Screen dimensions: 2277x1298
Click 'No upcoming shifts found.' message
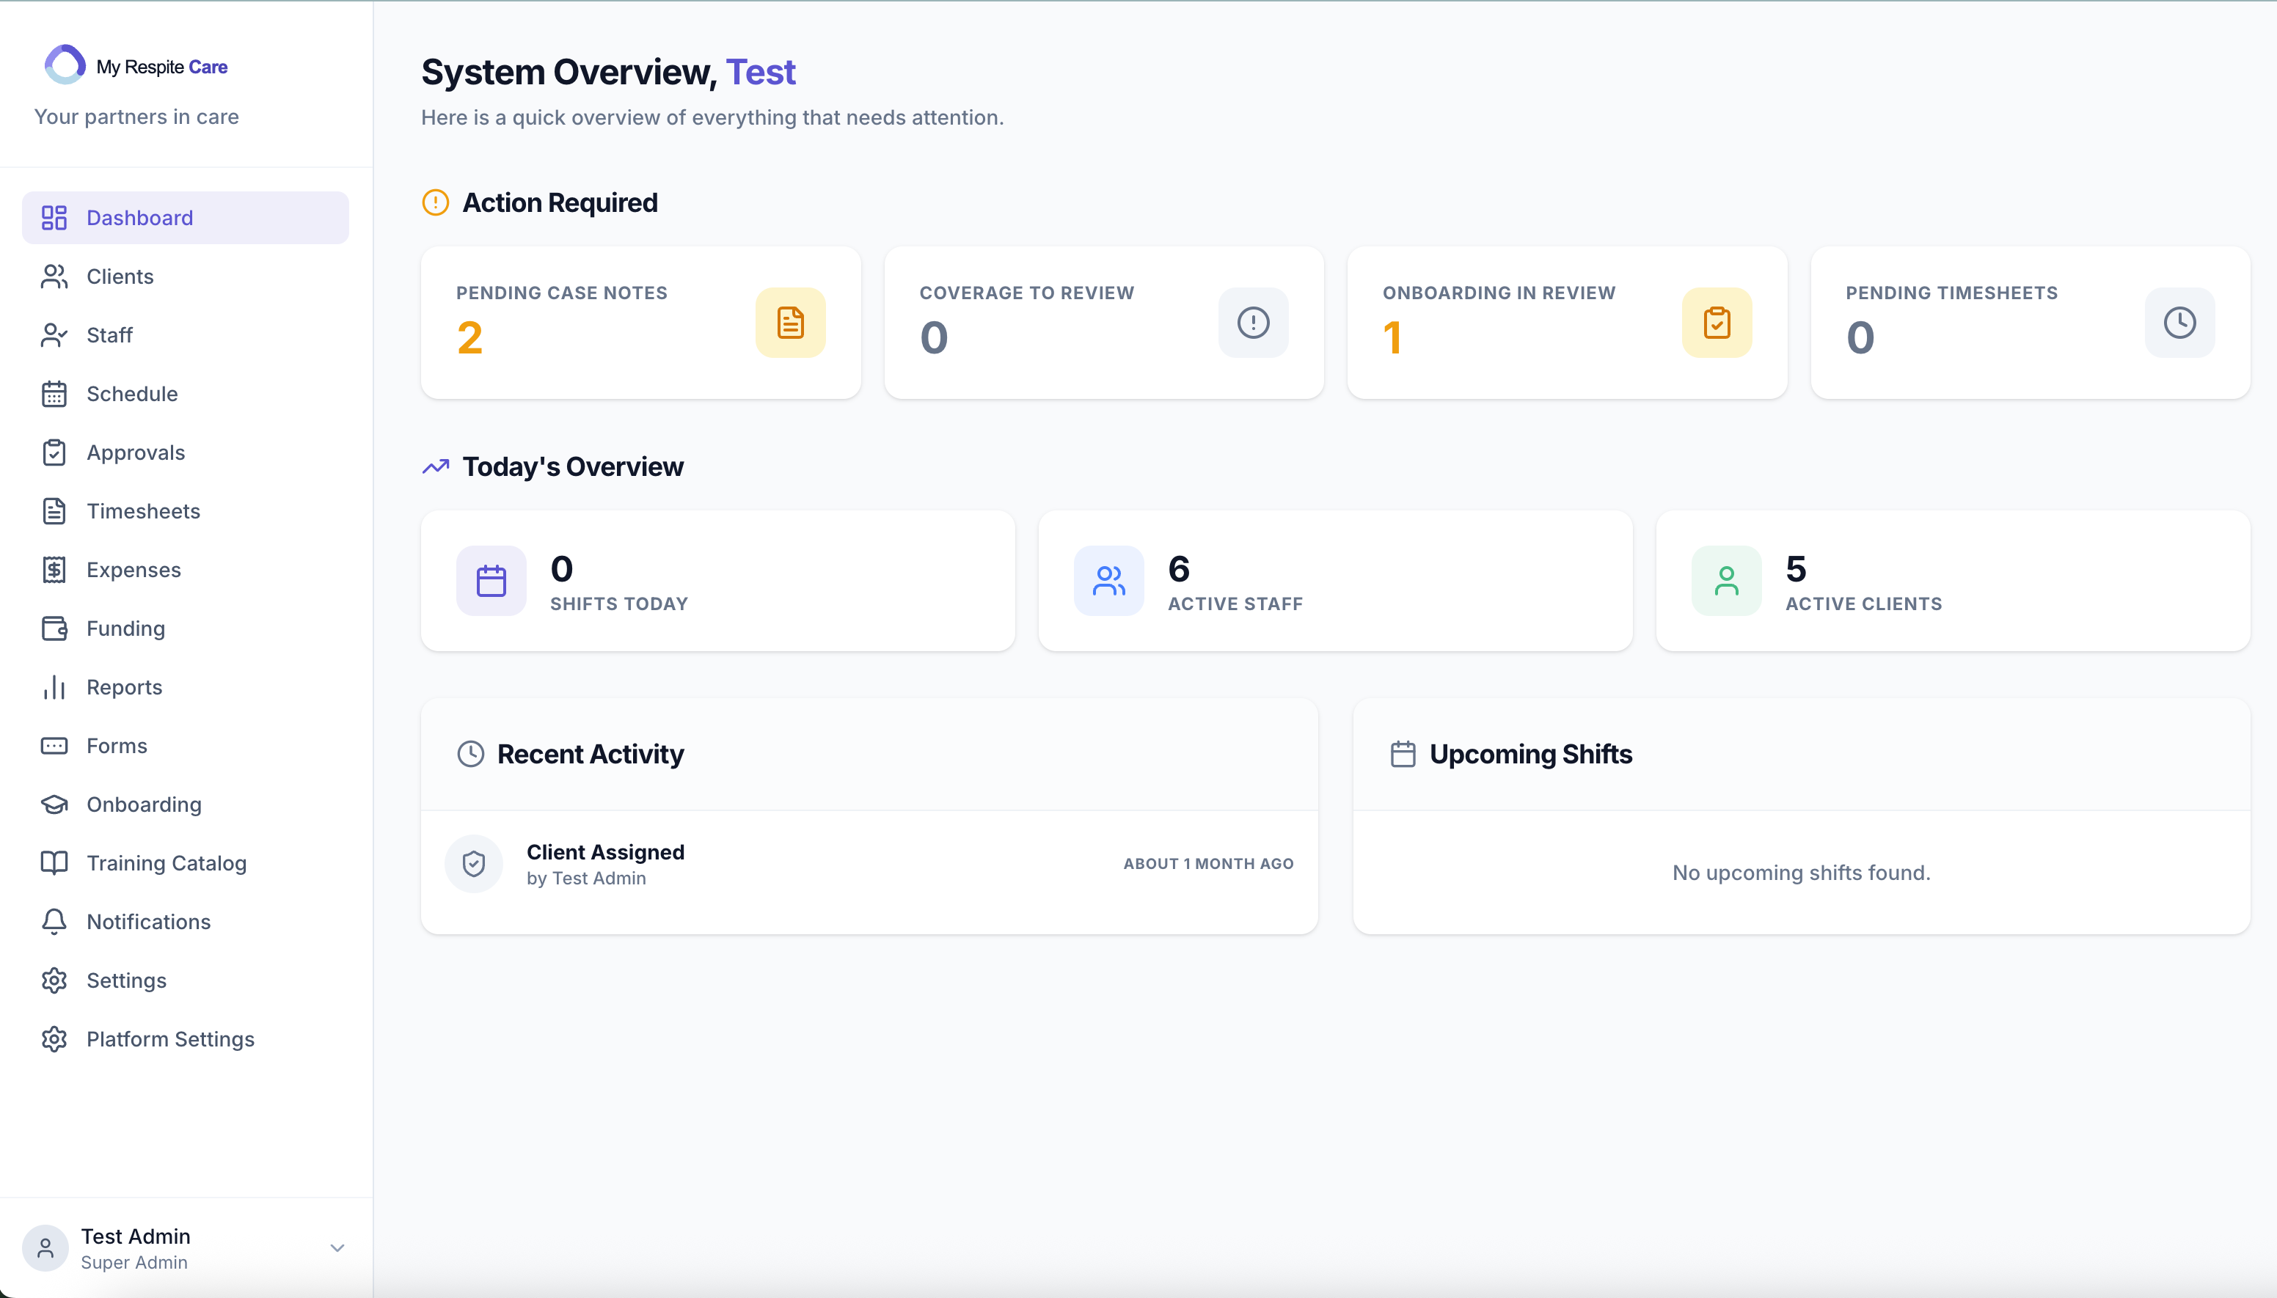pos(1801,873)
